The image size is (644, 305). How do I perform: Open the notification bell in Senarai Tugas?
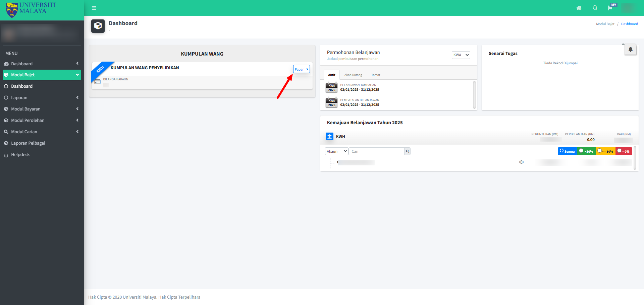pyautogui.click(x=630, y=50)
